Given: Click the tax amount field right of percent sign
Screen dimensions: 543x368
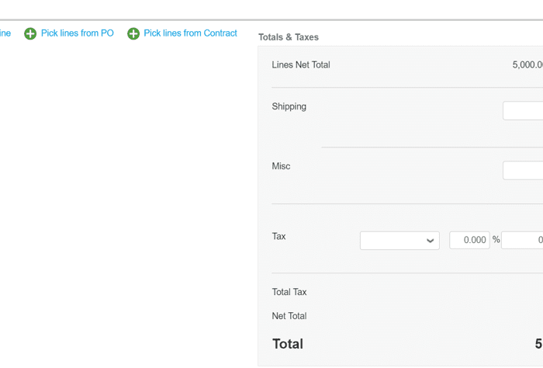Looking at the screenshot, I should click(523, 241).
